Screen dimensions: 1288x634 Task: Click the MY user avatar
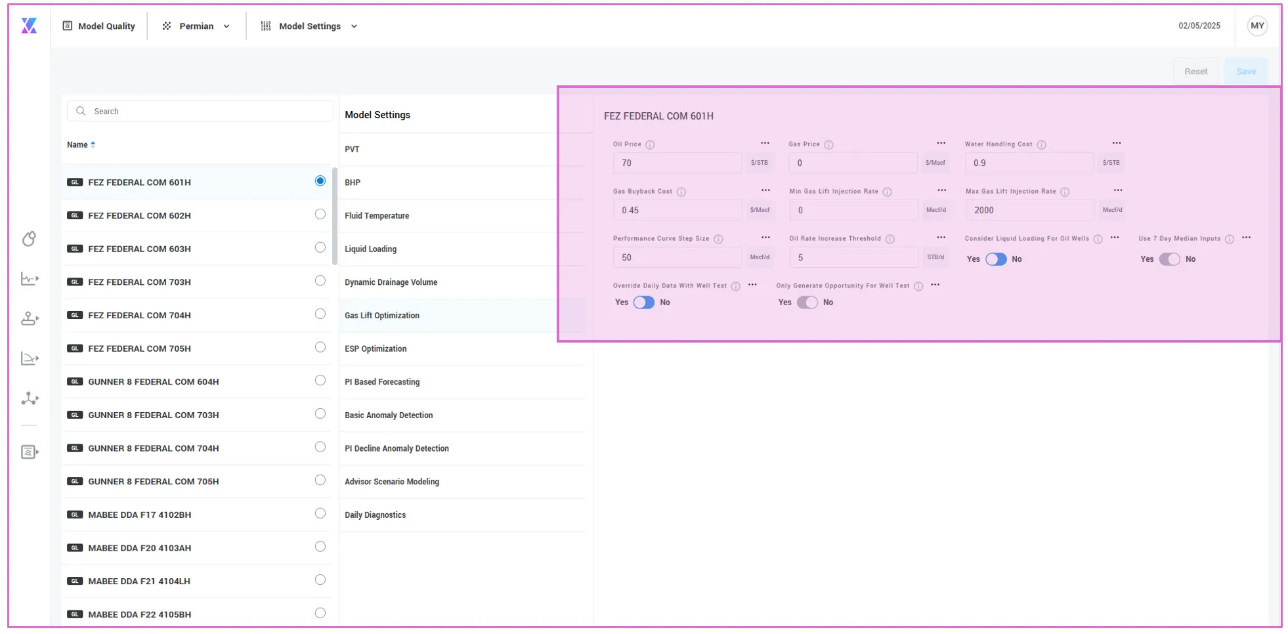[1256, 26]
